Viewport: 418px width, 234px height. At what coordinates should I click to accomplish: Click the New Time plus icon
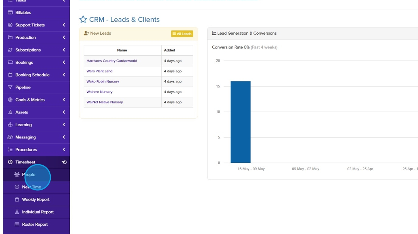(17, 187)
